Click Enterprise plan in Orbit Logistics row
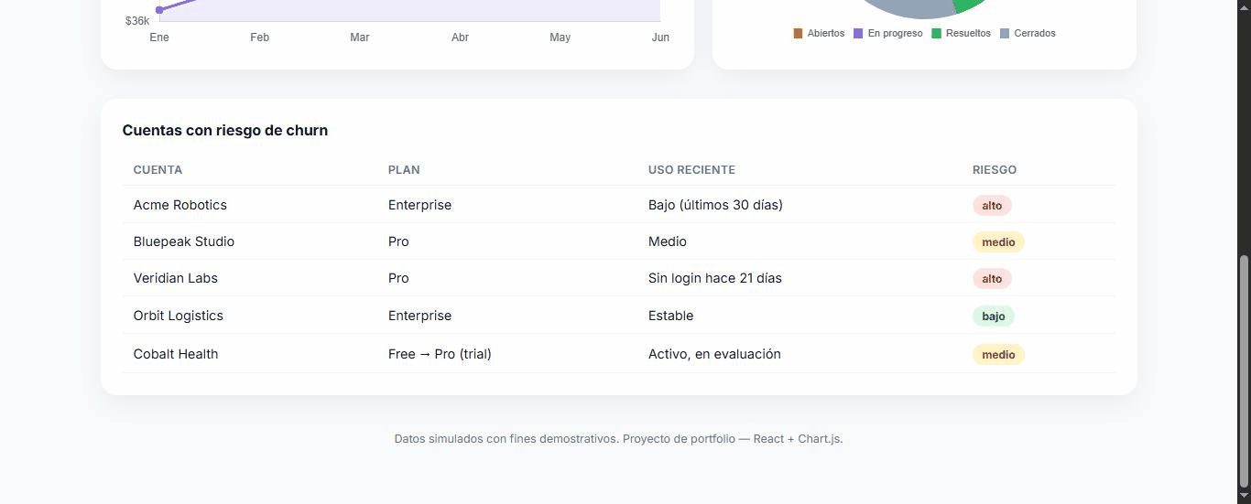Screen dimensions: 1251x504 click(x=419, y=316)
